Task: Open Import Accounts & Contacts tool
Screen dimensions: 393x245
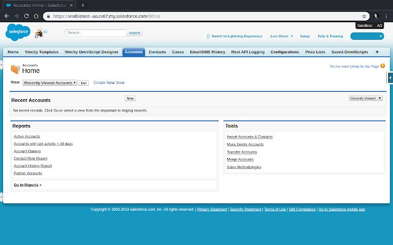Action: pos(250,137)
